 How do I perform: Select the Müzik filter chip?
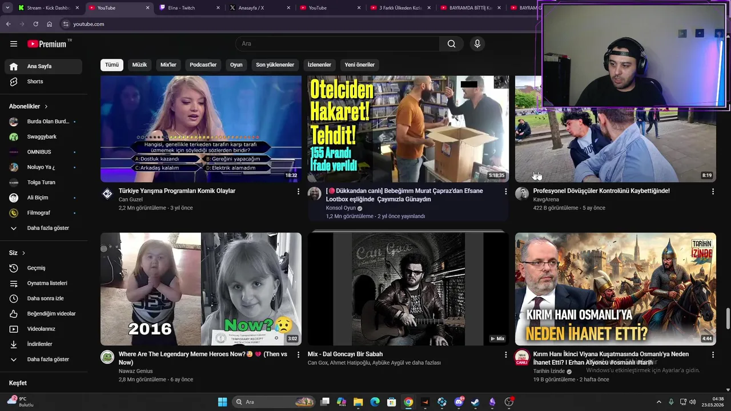click(x=139, y=65)
